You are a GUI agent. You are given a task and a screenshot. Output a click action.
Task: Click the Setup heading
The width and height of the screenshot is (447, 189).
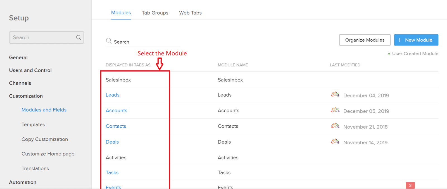click(19, 18)
